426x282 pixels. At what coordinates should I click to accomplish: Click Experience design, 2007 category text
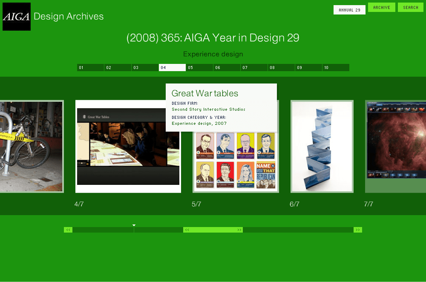point(199,124)
